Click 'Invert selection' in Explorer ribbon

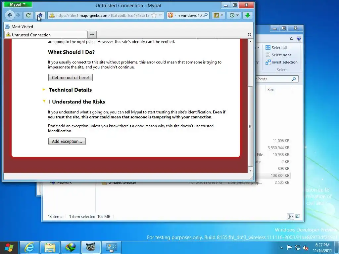(x=281, y=62)
